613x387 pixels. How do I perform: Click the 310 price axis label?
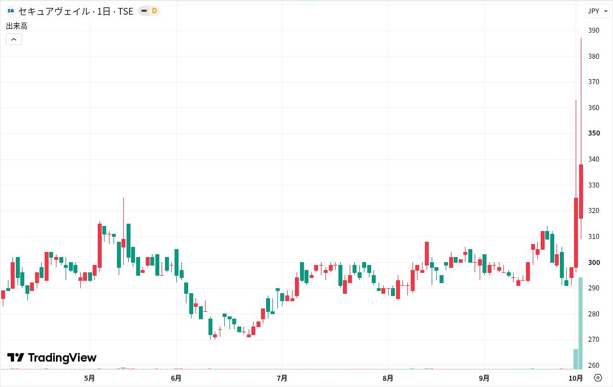(x=593, y=237)
